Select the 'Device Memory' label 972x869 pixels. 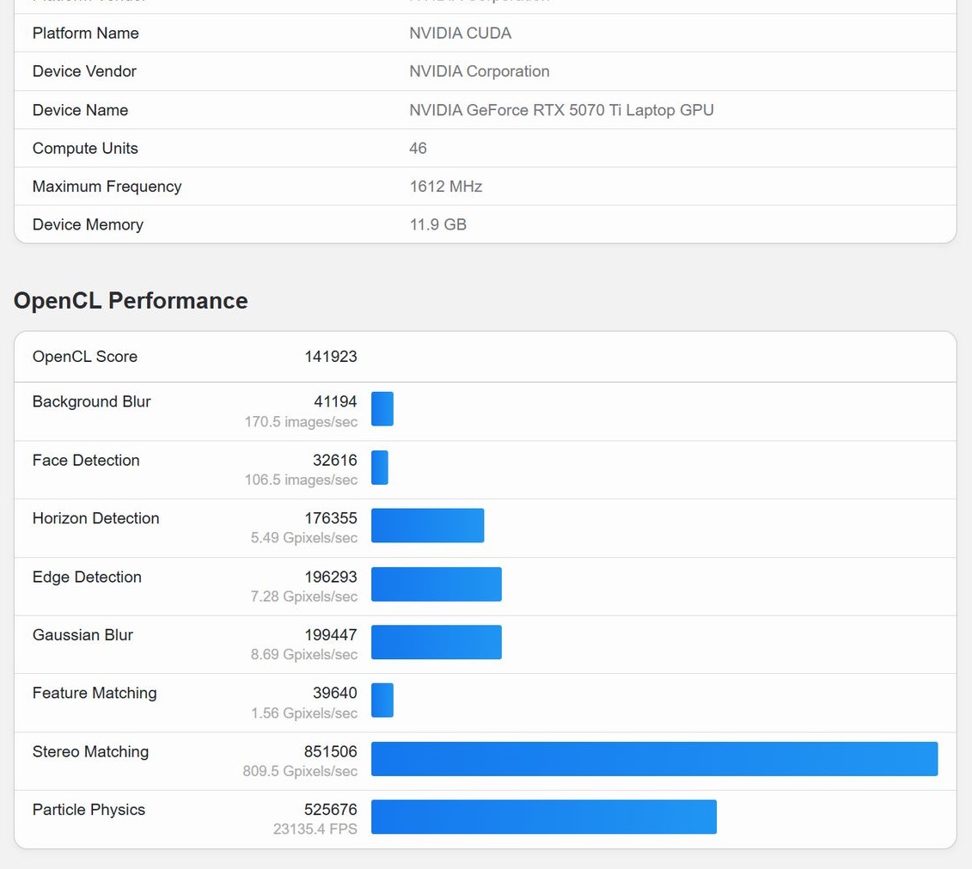[x=88, y=224]
